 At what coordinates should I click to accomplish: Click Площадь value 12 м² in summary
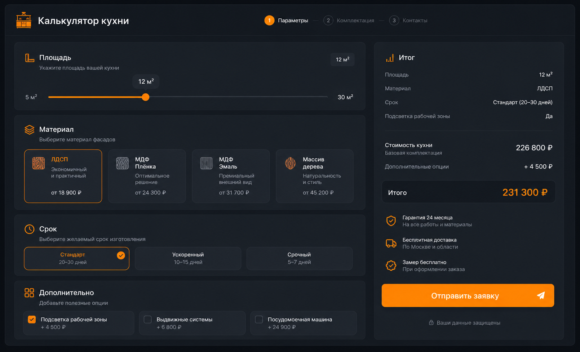(x=546, y=75)
